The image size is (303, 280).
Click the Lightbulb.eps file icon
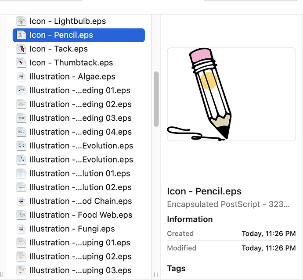coord(21,21)
